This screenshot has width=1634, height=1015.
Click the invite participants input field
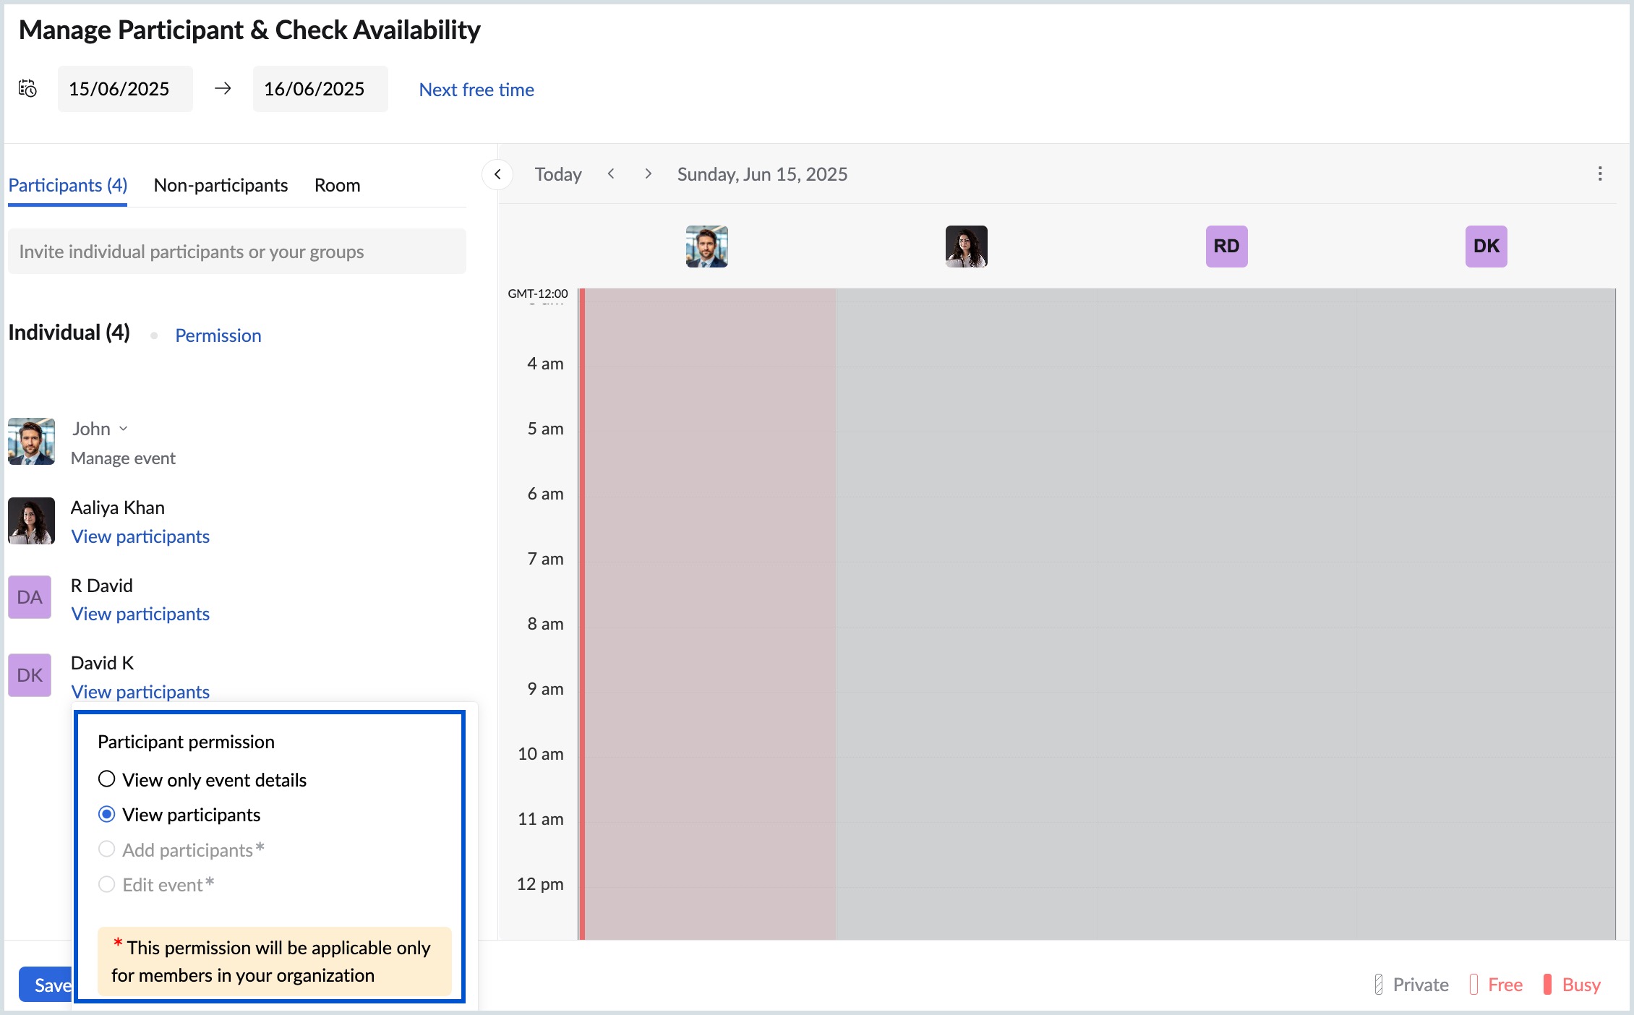(236, 252)
